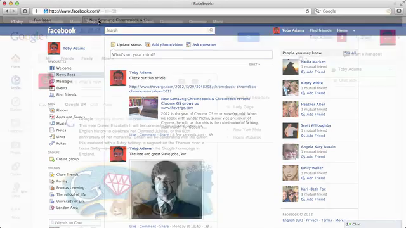Click the Create group icon
406x228 pixels.
click(52, 159)
